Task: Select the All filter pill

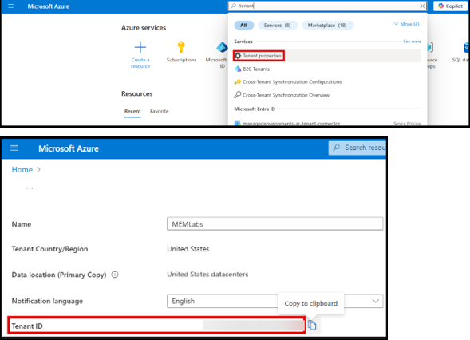Action: tap(243, 26)
